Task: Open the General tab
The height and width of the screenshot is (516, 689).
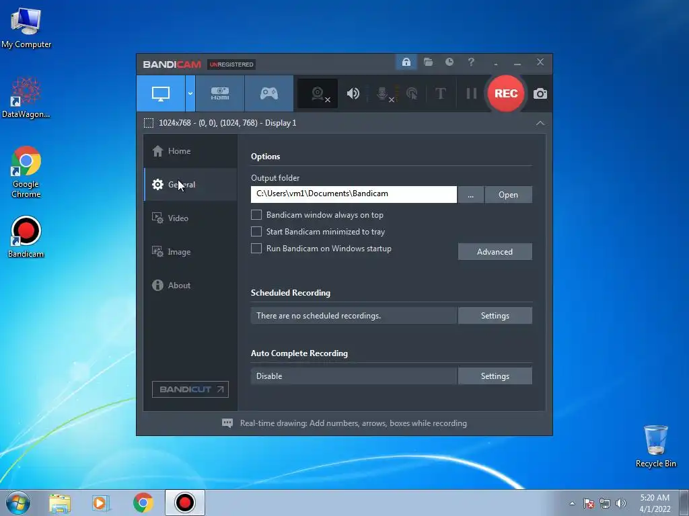Action: pos(190,184)
